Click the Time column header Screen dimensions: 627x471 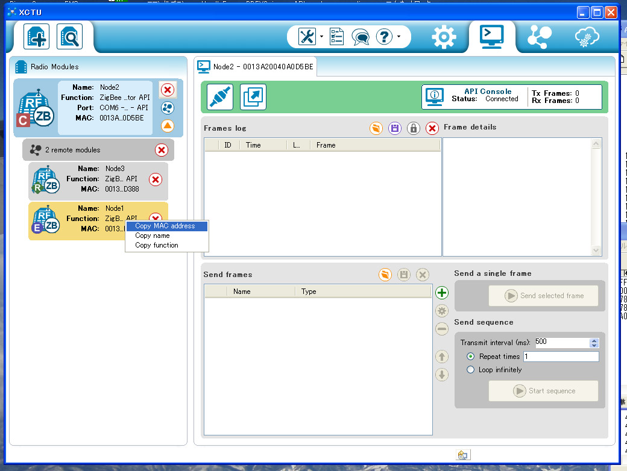point(263,145)
